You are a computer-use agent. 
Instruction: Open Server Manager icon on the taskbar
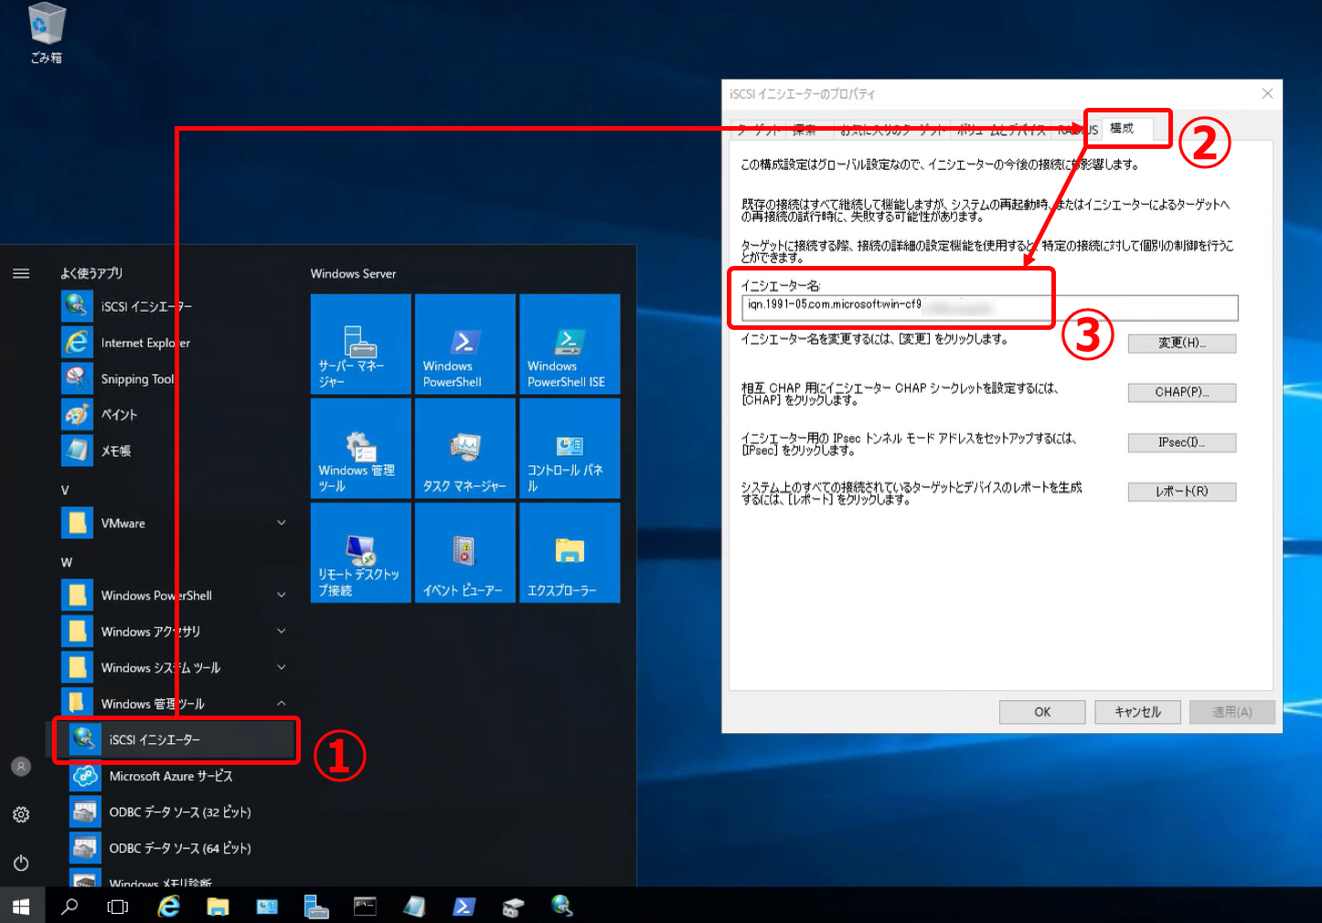[x=316, y=906]
